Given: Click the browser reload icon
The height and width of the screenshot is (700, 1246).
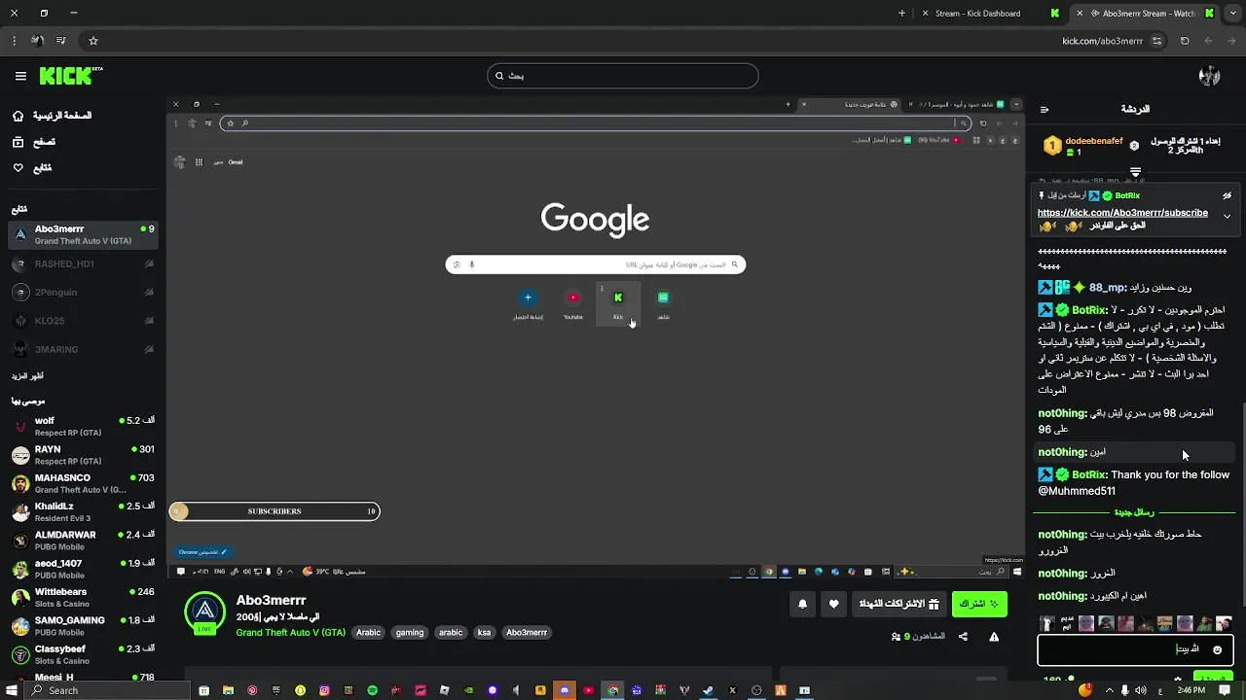Looking at the screenshot, I should (x=1185, y=41).
